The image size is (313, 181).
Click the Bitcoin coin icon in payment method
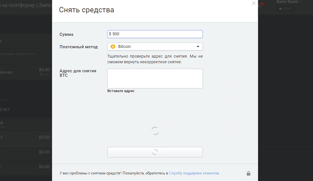click(113, 46)
